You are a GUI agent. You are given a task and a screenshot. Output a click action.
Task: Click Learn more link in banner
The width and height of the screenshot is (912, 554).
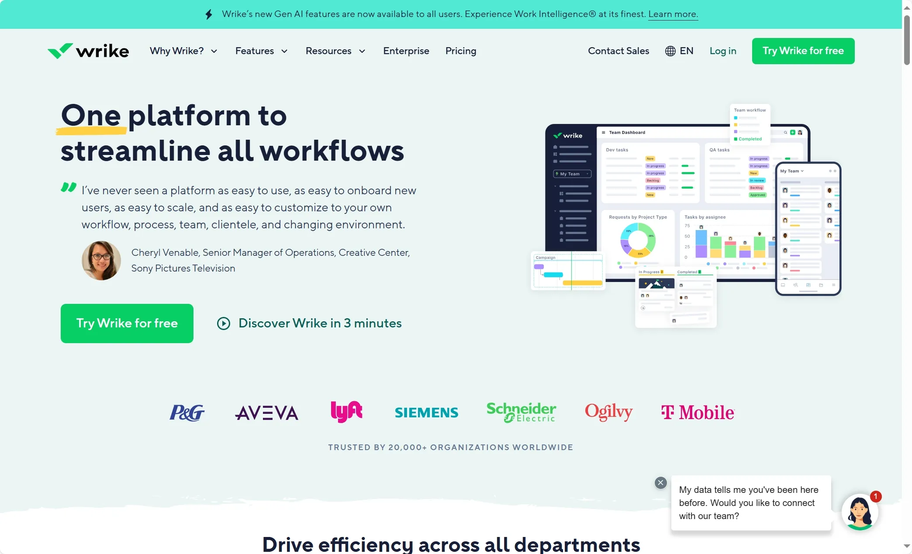(673, 14)
